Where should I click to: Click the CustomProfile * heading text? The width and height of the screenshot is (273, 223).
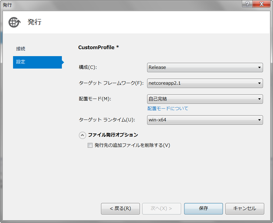click(99, 47)
